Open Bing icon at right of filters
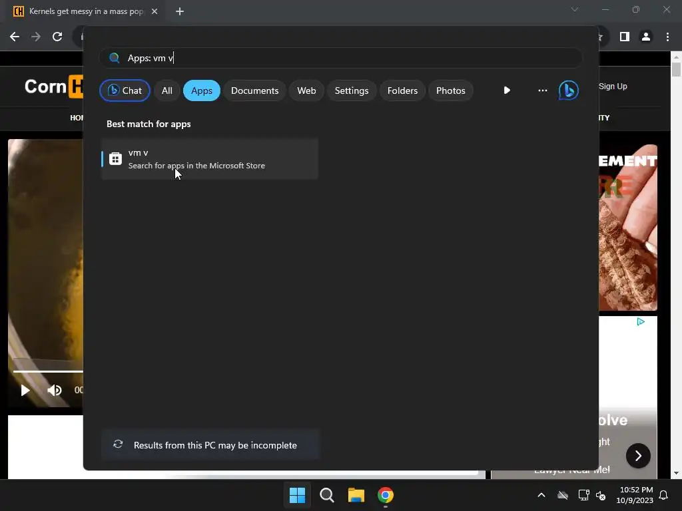The image size is (682, 511). (x=569, y=90)
